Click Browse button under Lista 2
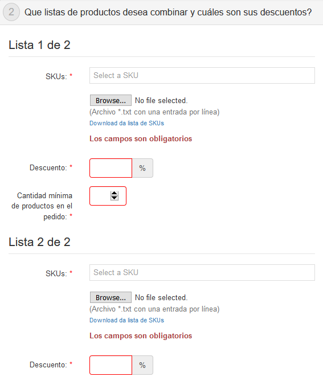The width and height of the screenshot is (323, 389). [x=111, y=297]
